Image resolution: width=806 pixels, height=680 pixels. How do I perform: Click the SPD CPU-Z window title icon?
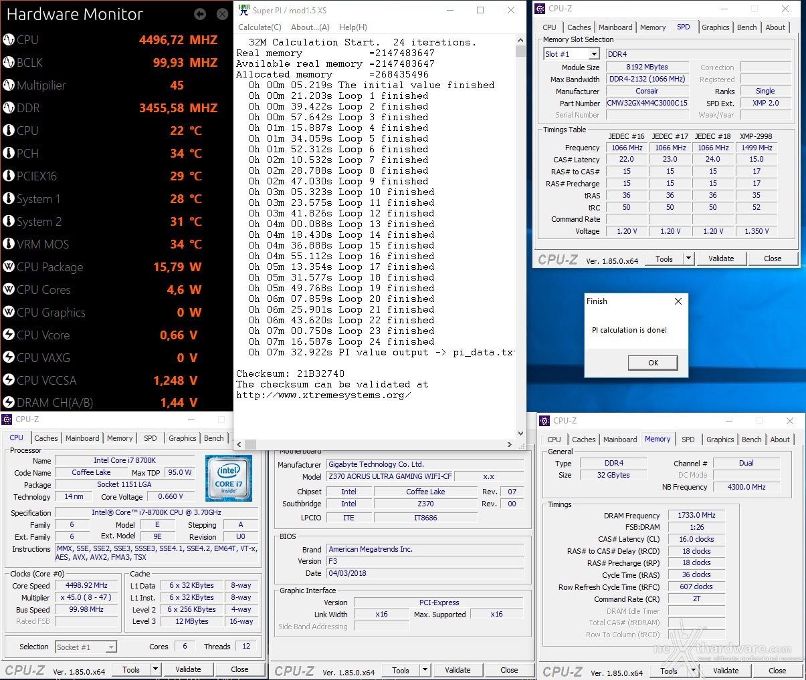540,9
